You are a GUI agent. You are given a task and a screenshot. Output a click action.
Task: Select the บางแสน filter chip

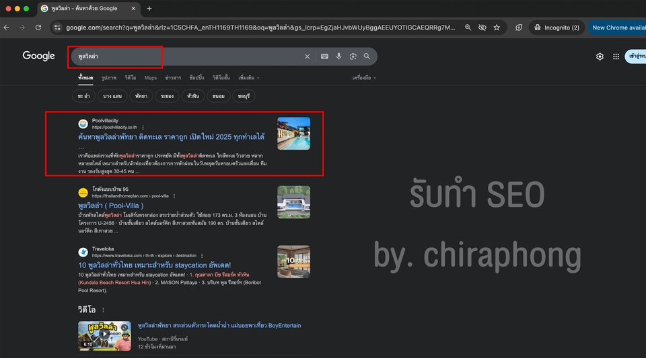(x=112, y=96)
